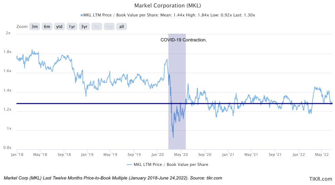Click the blue dot before MKL LTM subtitle
The width and height of the screenshot is (335, 185).
coord(81,15)
